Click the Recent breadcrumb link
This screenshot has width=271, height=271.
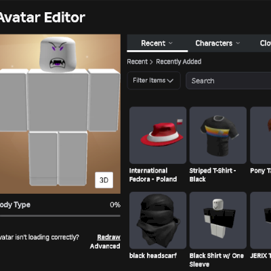(138, 62)
